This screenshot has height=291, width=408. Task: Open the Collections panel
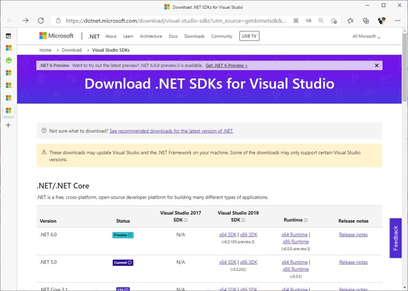tap(366, 21)
